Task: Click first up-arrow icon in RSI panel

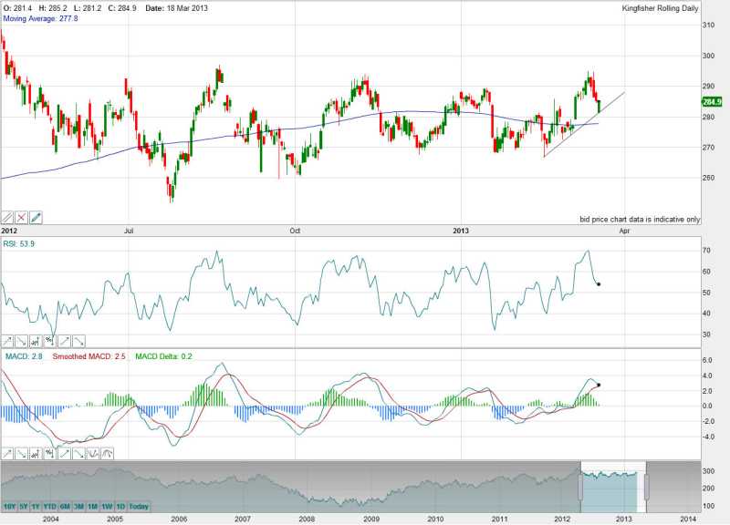Action: [x=7, y=341]
